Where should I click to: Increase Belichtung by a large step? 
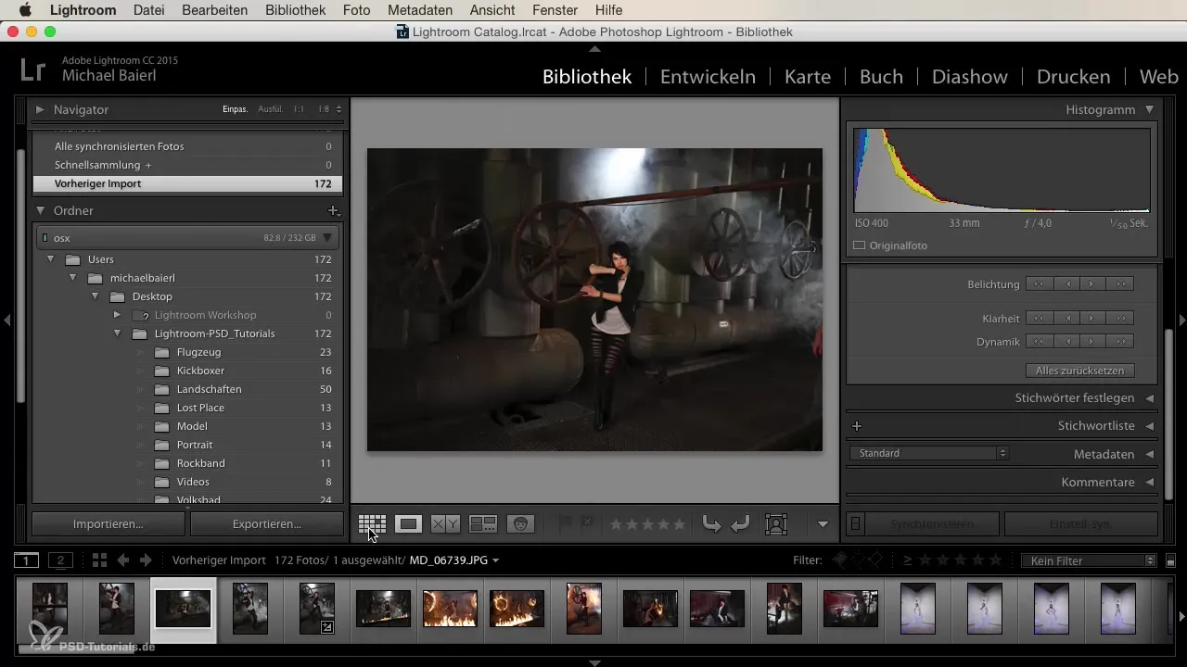point(1121,284)
